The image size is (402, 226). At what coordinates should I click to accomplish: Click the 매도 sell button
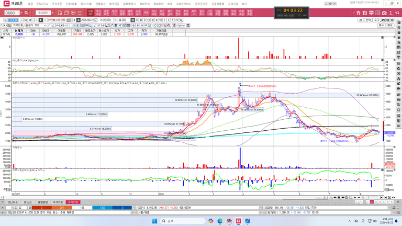coord(390,25)
